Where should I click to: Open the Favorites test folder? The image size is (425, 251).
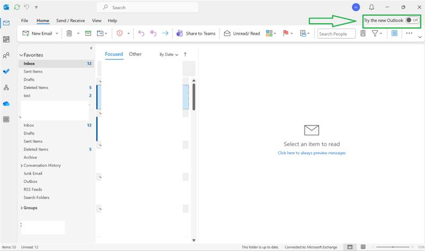click(27, 96)
